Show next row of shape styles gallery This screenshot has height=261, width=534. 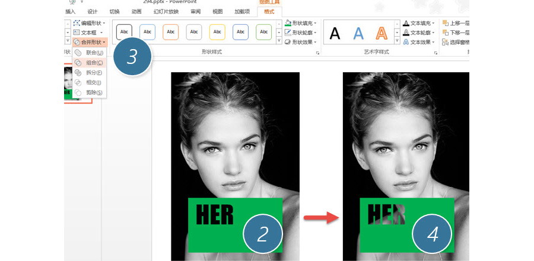coord(279,33)
